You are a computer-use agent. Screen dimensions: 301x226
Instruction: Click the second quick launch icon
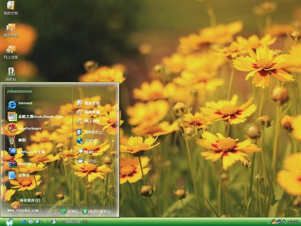tap(31, 222)
